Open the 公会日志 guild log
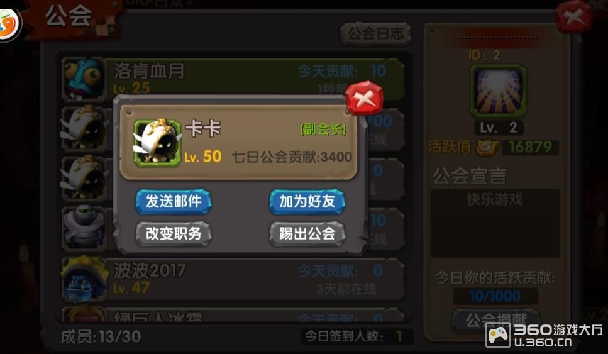The height and width of the screenshot is (354, 608). (375, 33)
